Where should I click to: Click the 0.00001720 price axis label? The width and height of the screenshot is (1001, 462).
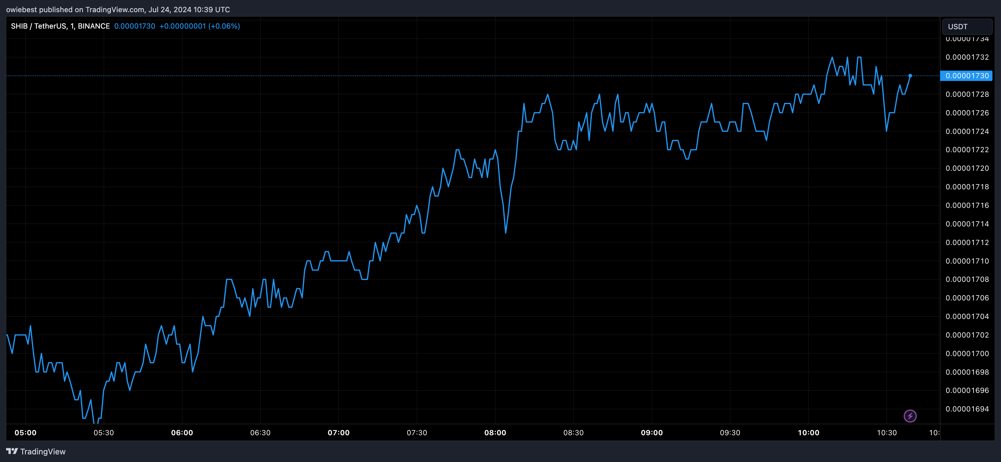click(x=967, y=168)
